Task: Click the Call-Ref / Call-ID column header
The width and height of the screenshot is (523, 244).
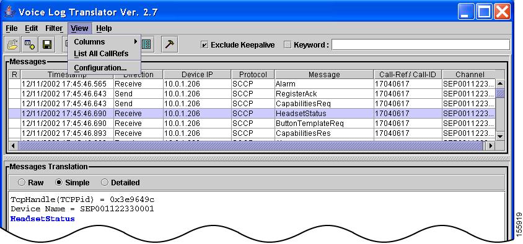Action: click(x=408, y=75)
